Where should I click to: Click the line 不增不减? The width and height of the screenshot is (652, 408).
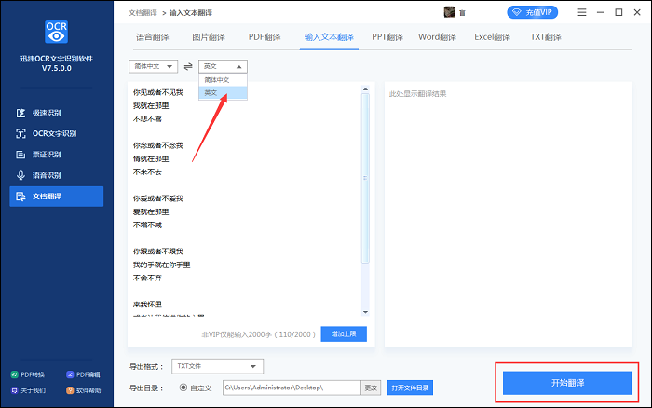coord(147,225)
